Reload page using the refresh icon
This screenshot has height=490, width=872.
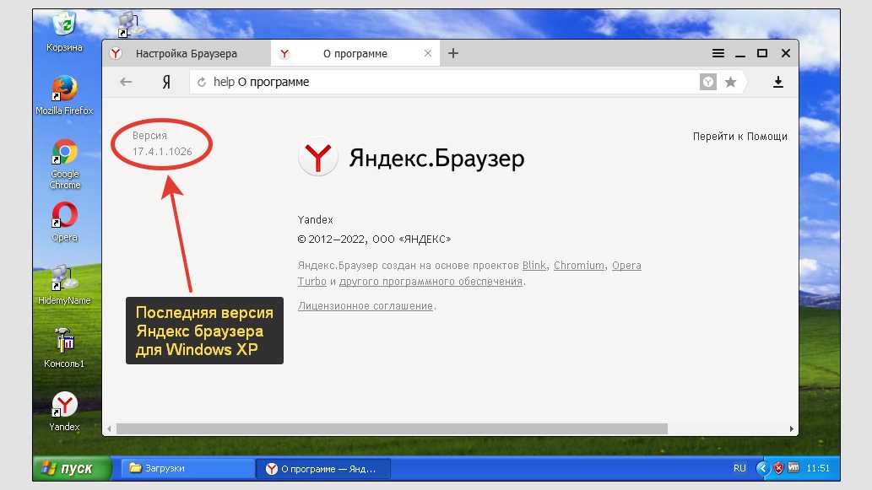(x=201, y=82)
